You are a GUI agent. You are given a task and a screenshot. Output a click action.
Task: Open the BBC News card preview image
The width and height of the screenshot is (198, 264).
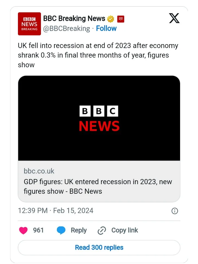[x=99, y=118]
